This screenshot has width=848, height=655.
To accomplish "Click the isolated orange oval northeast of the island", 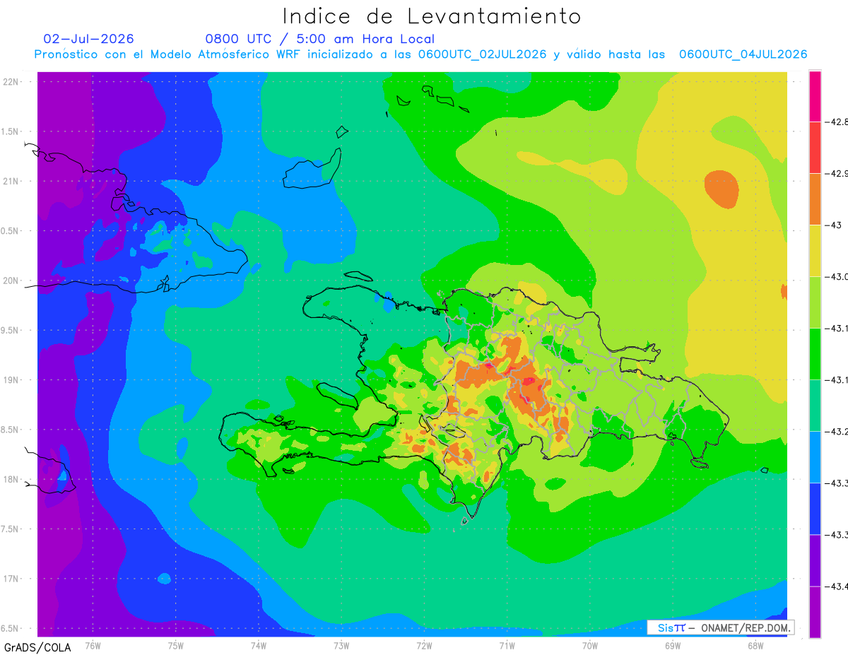I will coord(722,189).
